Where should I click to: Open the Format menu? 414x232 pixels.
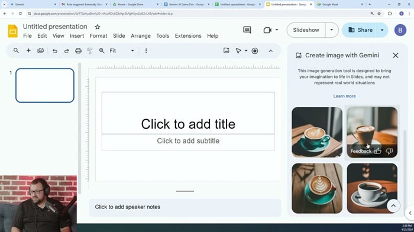coord(99,36)
